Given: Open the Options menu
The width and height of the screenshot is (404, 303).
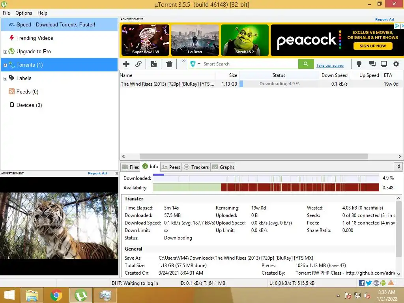Looking at the screenshot, I should [24, 13].
